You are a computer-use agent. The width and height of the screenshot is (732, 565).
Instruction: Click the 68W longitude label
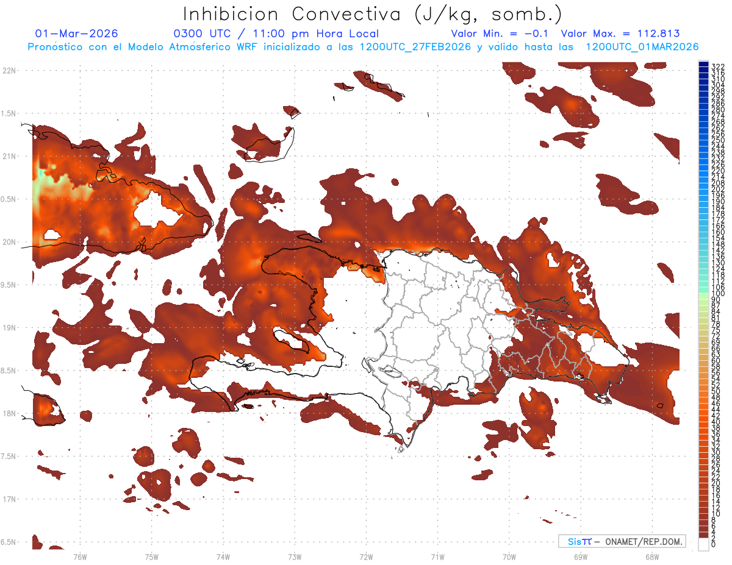(x=651, y=556)
